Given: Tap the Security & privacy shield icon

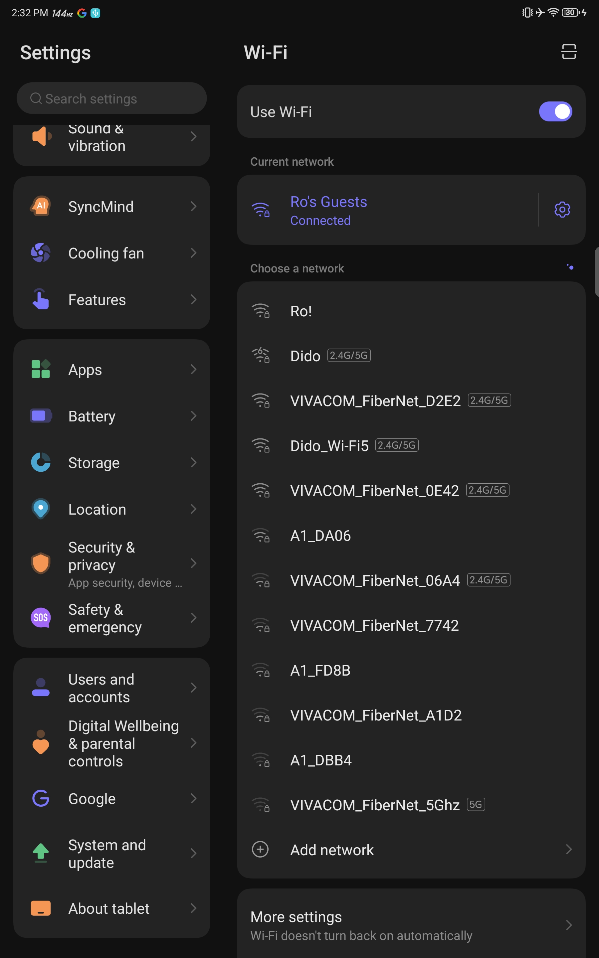Looking at the screenshot, I should [41, 563].
